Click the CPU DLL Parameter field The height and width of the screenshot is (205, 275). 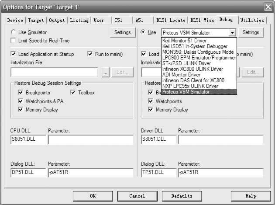(x=91, y=139)
